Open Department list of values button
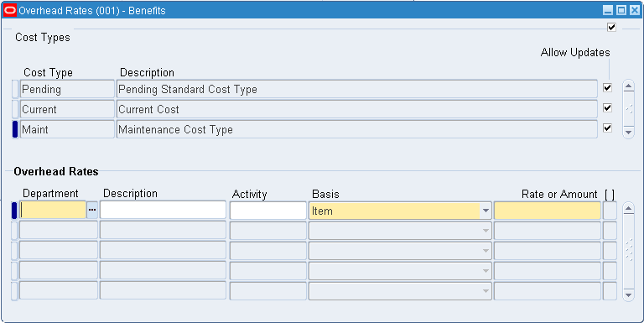 pyautogui.click(x=92, y=211)
